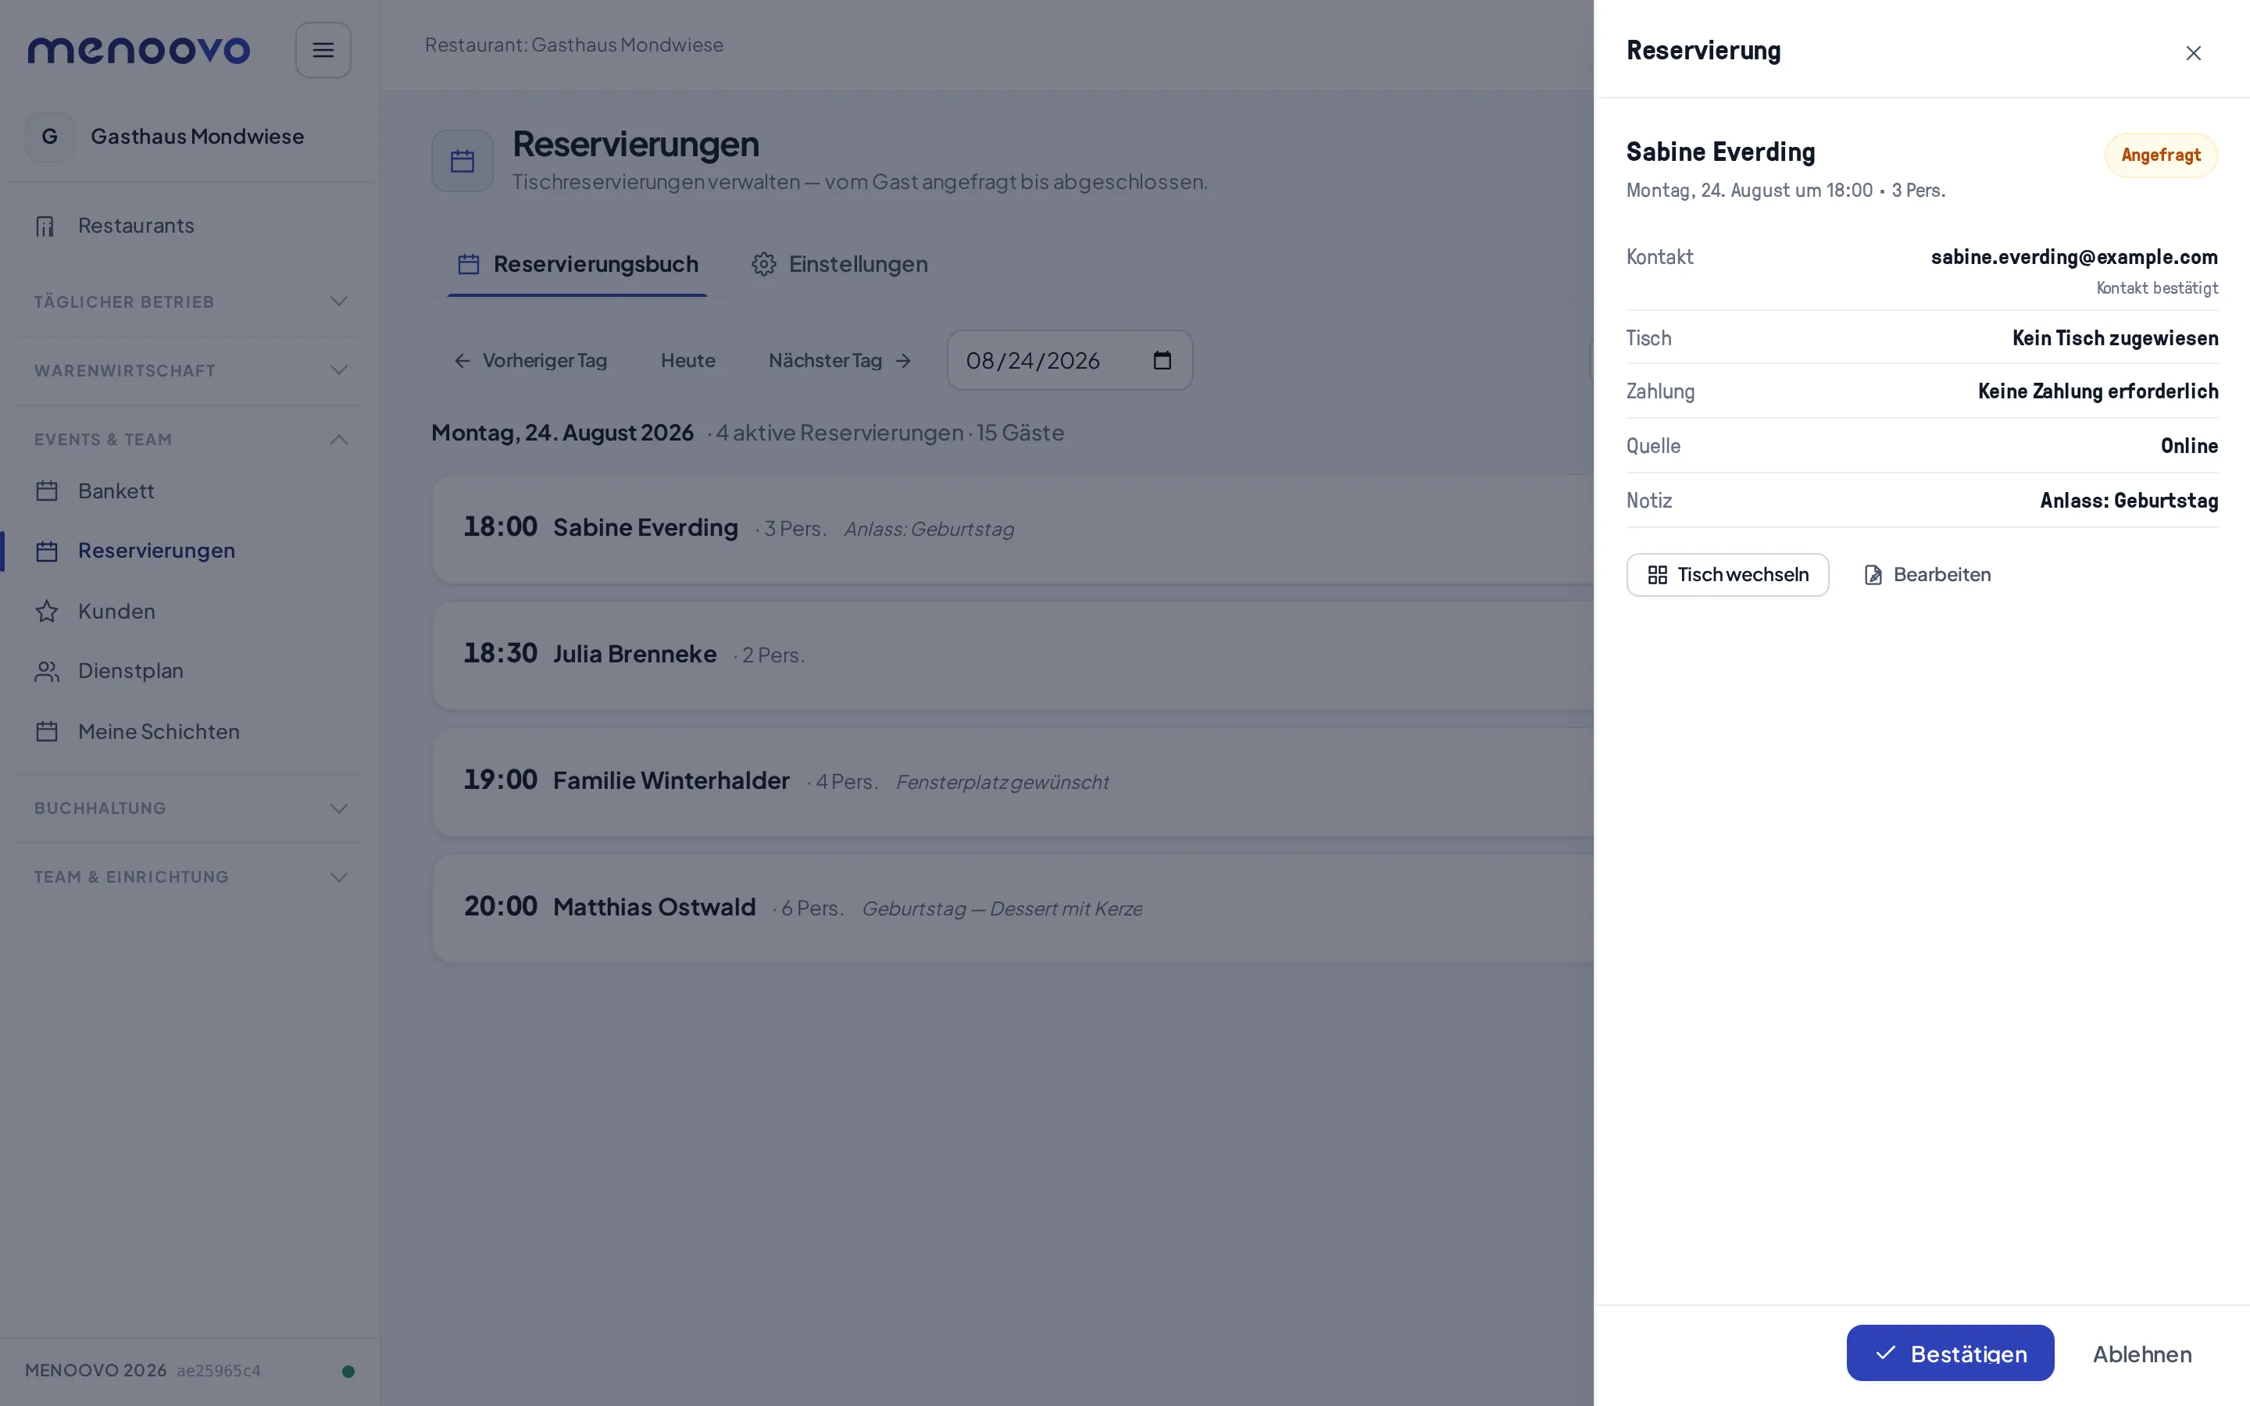
Task: Click the Meine Schichten calendar icon
Action: pos(47,732)
